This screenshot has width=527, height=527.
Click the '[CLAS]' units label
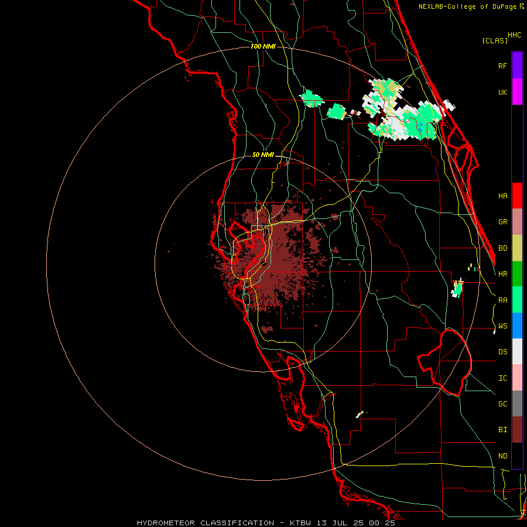tap(494, 40)
